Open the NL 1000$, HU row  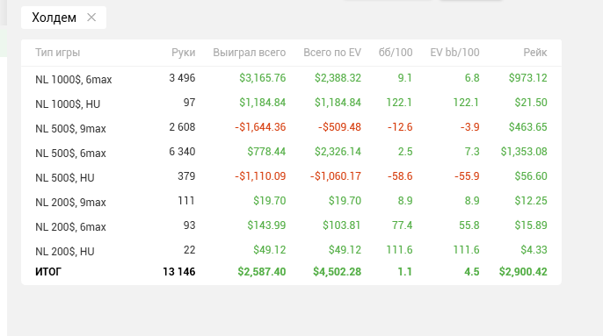(291, 103)
